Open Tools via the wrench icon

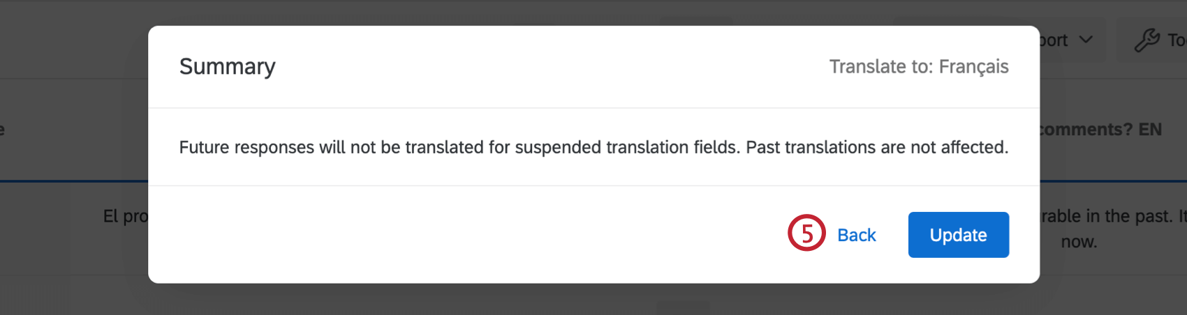pos(1147,40)
